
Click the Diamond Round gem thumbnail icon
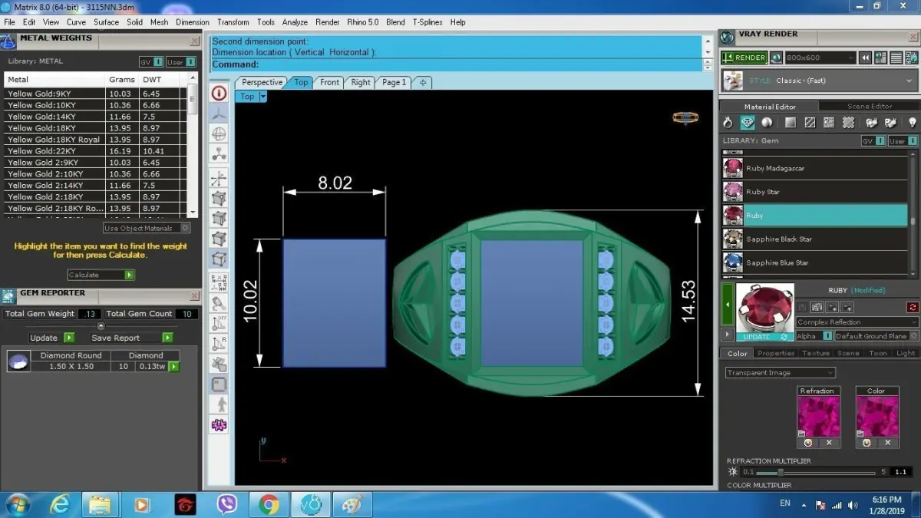(19, 361)
